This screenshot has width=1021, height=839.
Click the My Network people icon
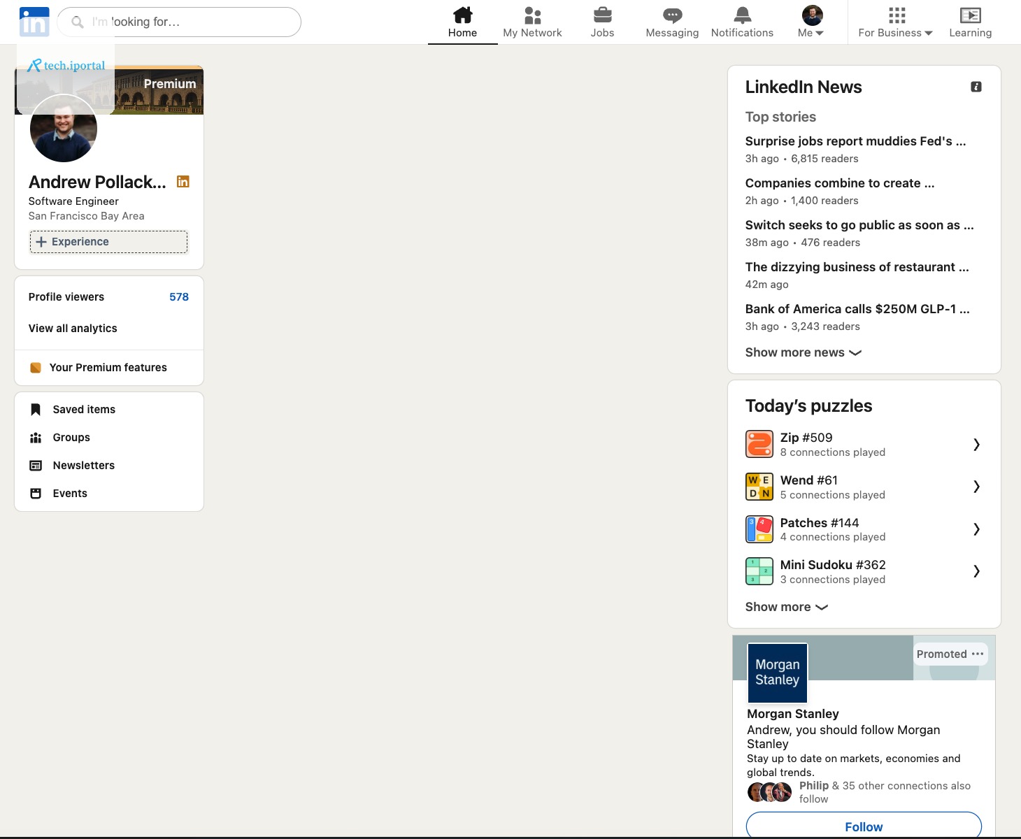point(532,15)
